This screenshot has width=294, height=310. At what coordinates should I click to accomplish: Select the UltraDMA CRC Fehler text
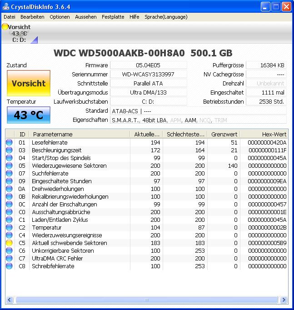pyautogui.click(x=57, y=258)
